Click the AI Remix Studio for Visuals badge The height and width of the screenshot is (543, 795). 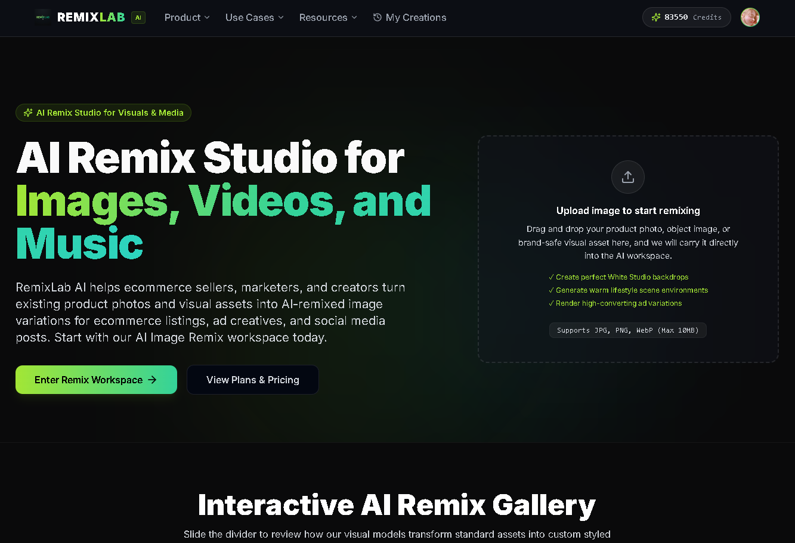tap(103, 113)
